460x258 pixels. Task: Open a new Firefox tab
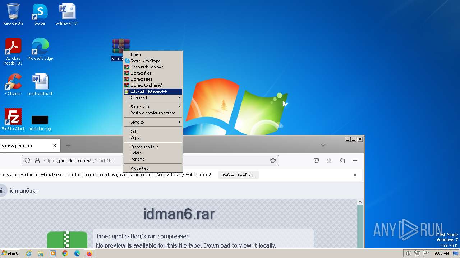tap(68, 145)
